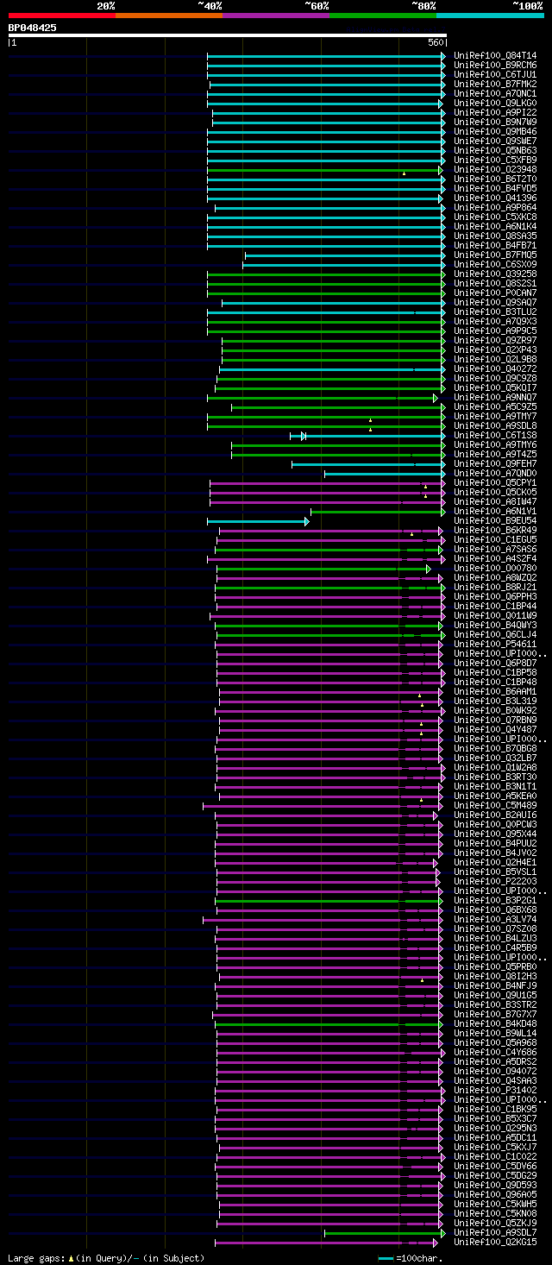Image resolution: width=552 pixels, height=1265 pixels.
Task: Open hit UniRef100_B4KD48
Action: [495, 1023]
